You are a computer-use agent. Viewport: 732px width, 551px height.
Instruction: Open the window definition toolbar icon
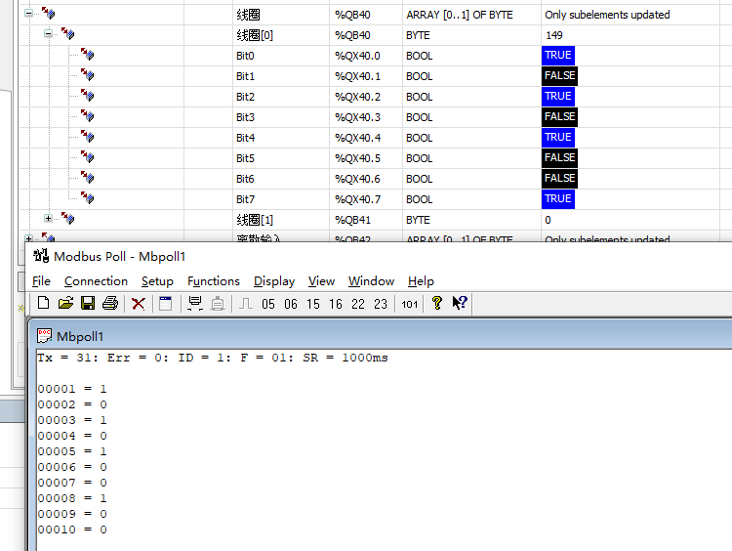click(166, 303)
